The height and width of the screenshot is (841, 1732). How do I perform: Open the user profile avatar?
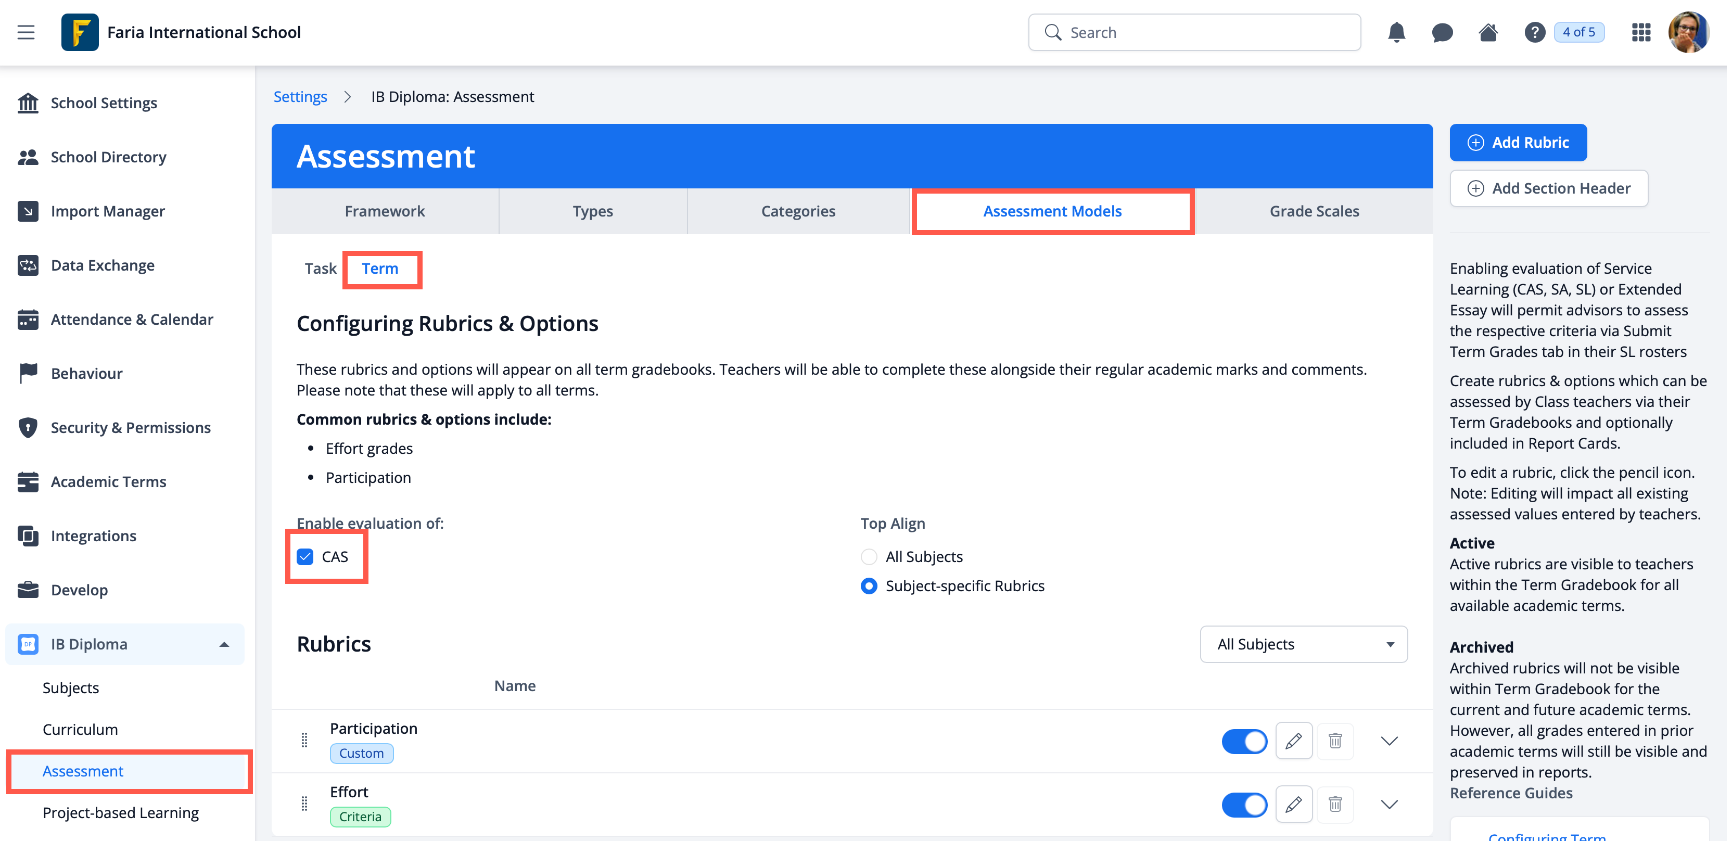pyautogui.click(x=1688, y=32)
